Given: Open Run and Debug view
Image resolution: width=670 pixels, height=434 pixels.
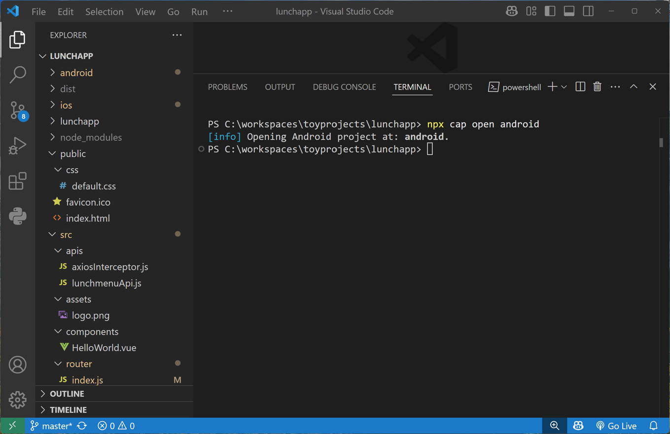Looking at the screenshot, I should point(17,146).
